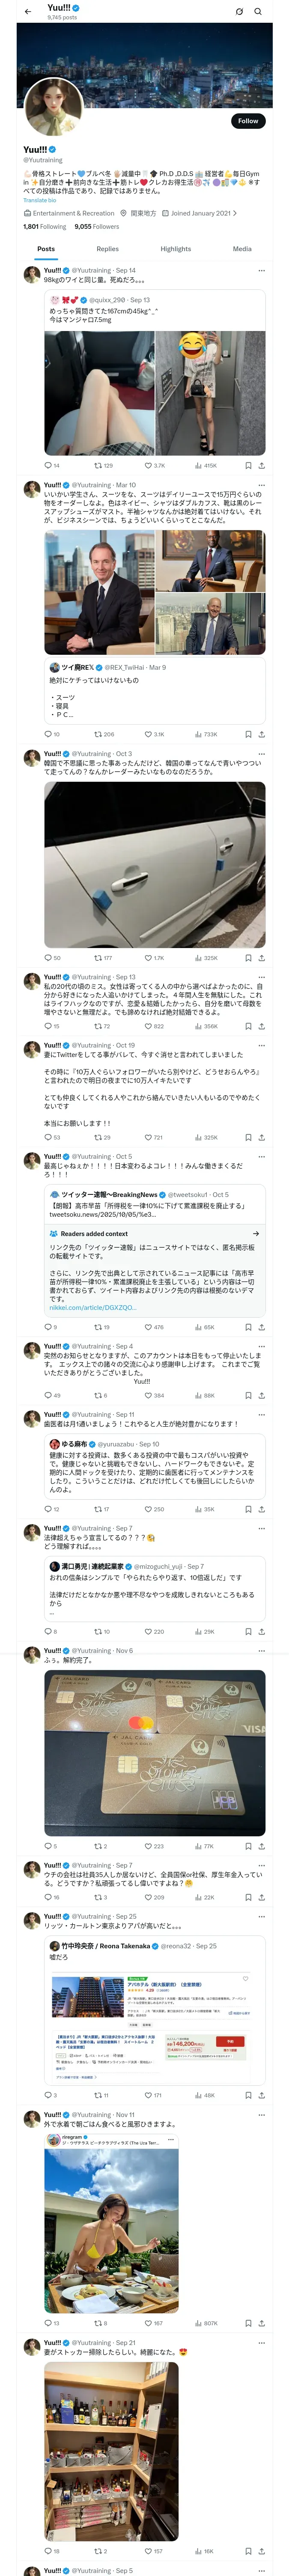Select the Highlights tab

(x=176, y=249)
